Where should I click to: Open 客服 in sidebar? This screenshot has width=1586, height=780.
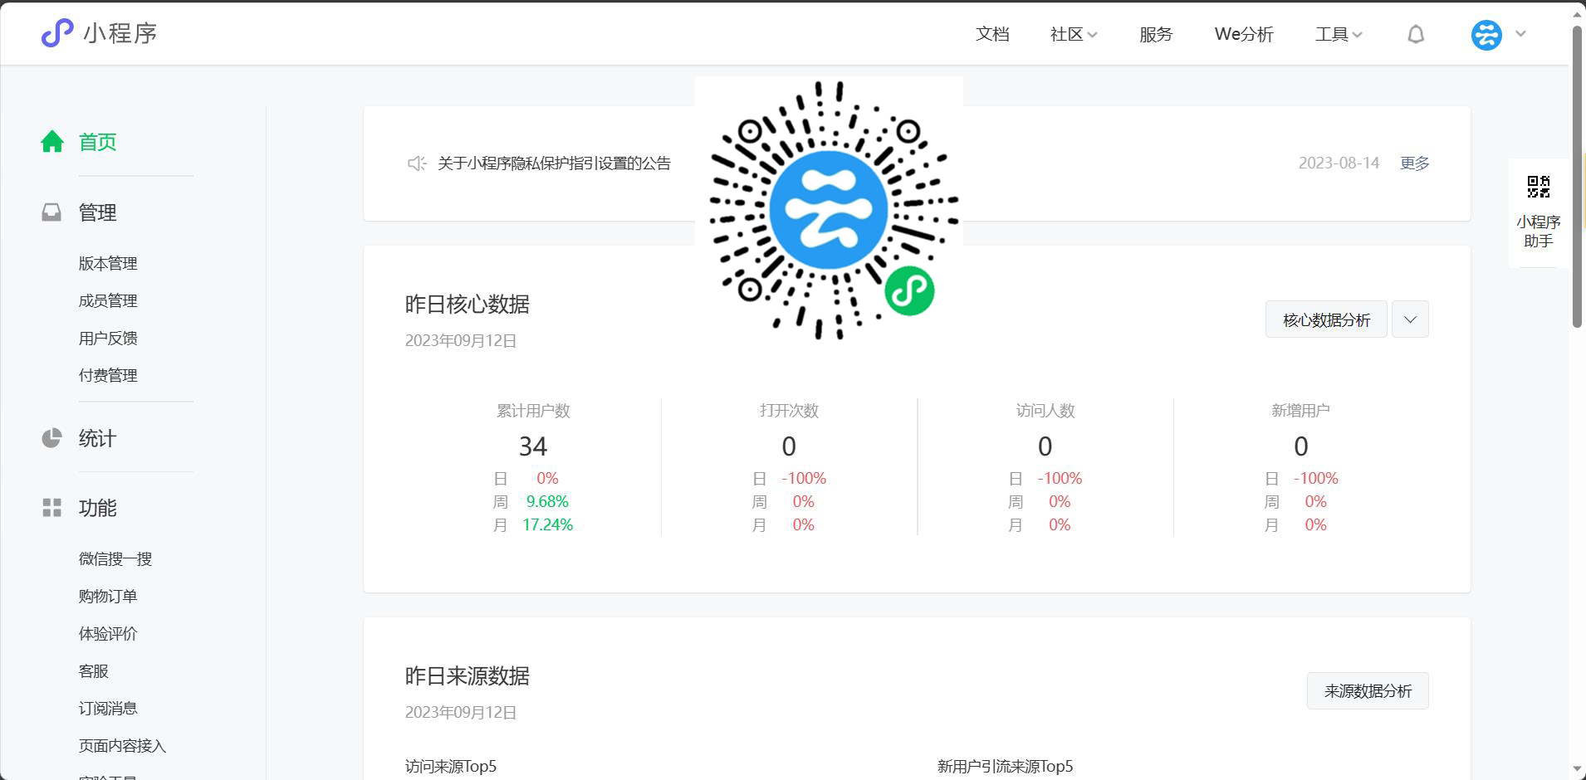tap(94, 670)
